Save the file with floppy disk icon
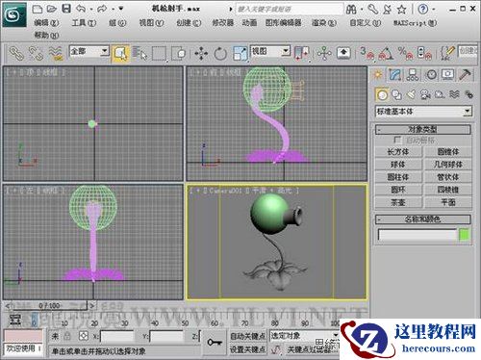Image resolution: width=481 pixels, height=360 pixels. (x=66, y=9)
